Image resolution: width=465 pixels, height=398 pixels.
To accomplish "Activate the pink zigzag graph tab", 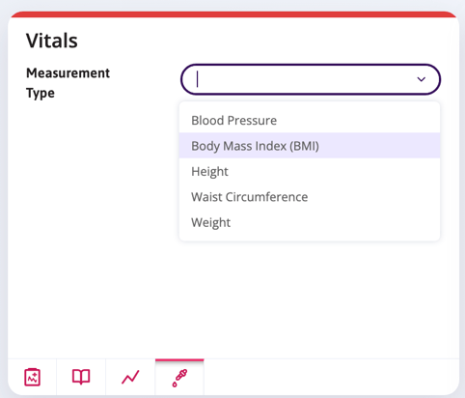I will (x=130, y=377).
